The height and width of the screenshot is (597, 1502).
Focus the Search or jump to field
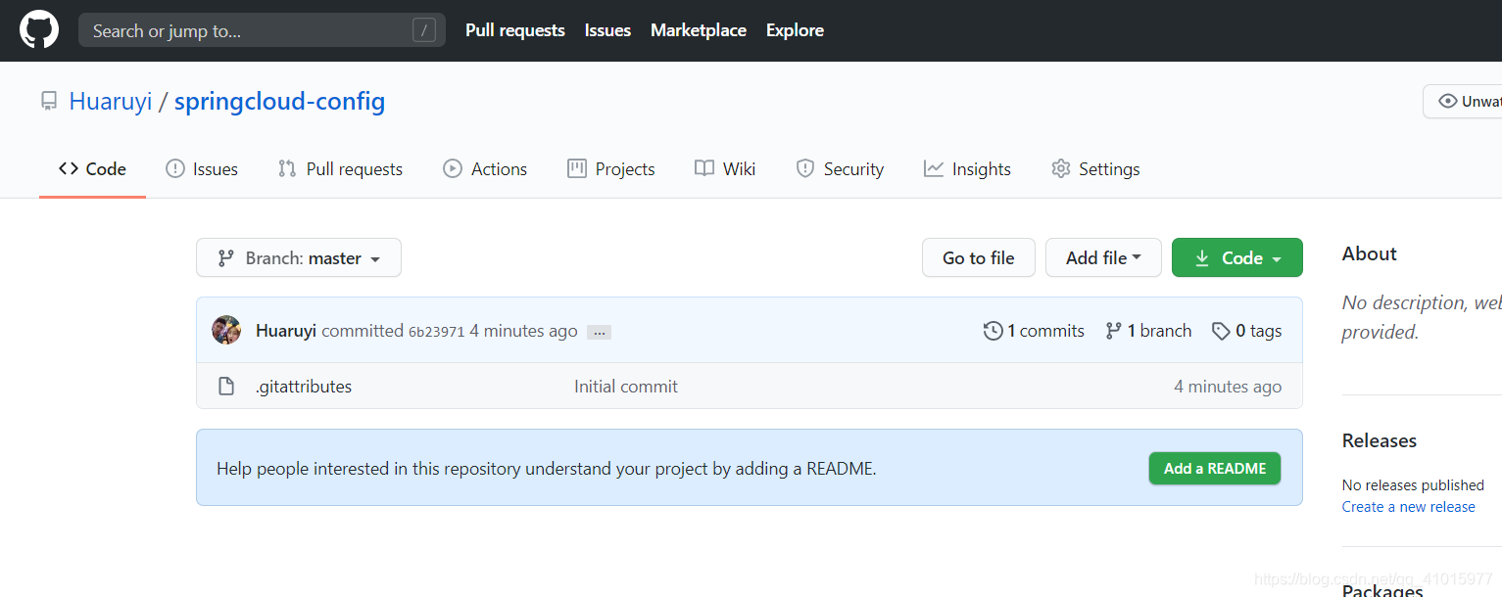(x=262, y=30)
